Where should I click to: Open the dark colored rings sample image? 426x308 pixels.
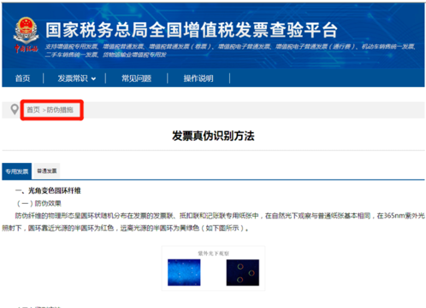pyautogui.click(x=243, y=272)
